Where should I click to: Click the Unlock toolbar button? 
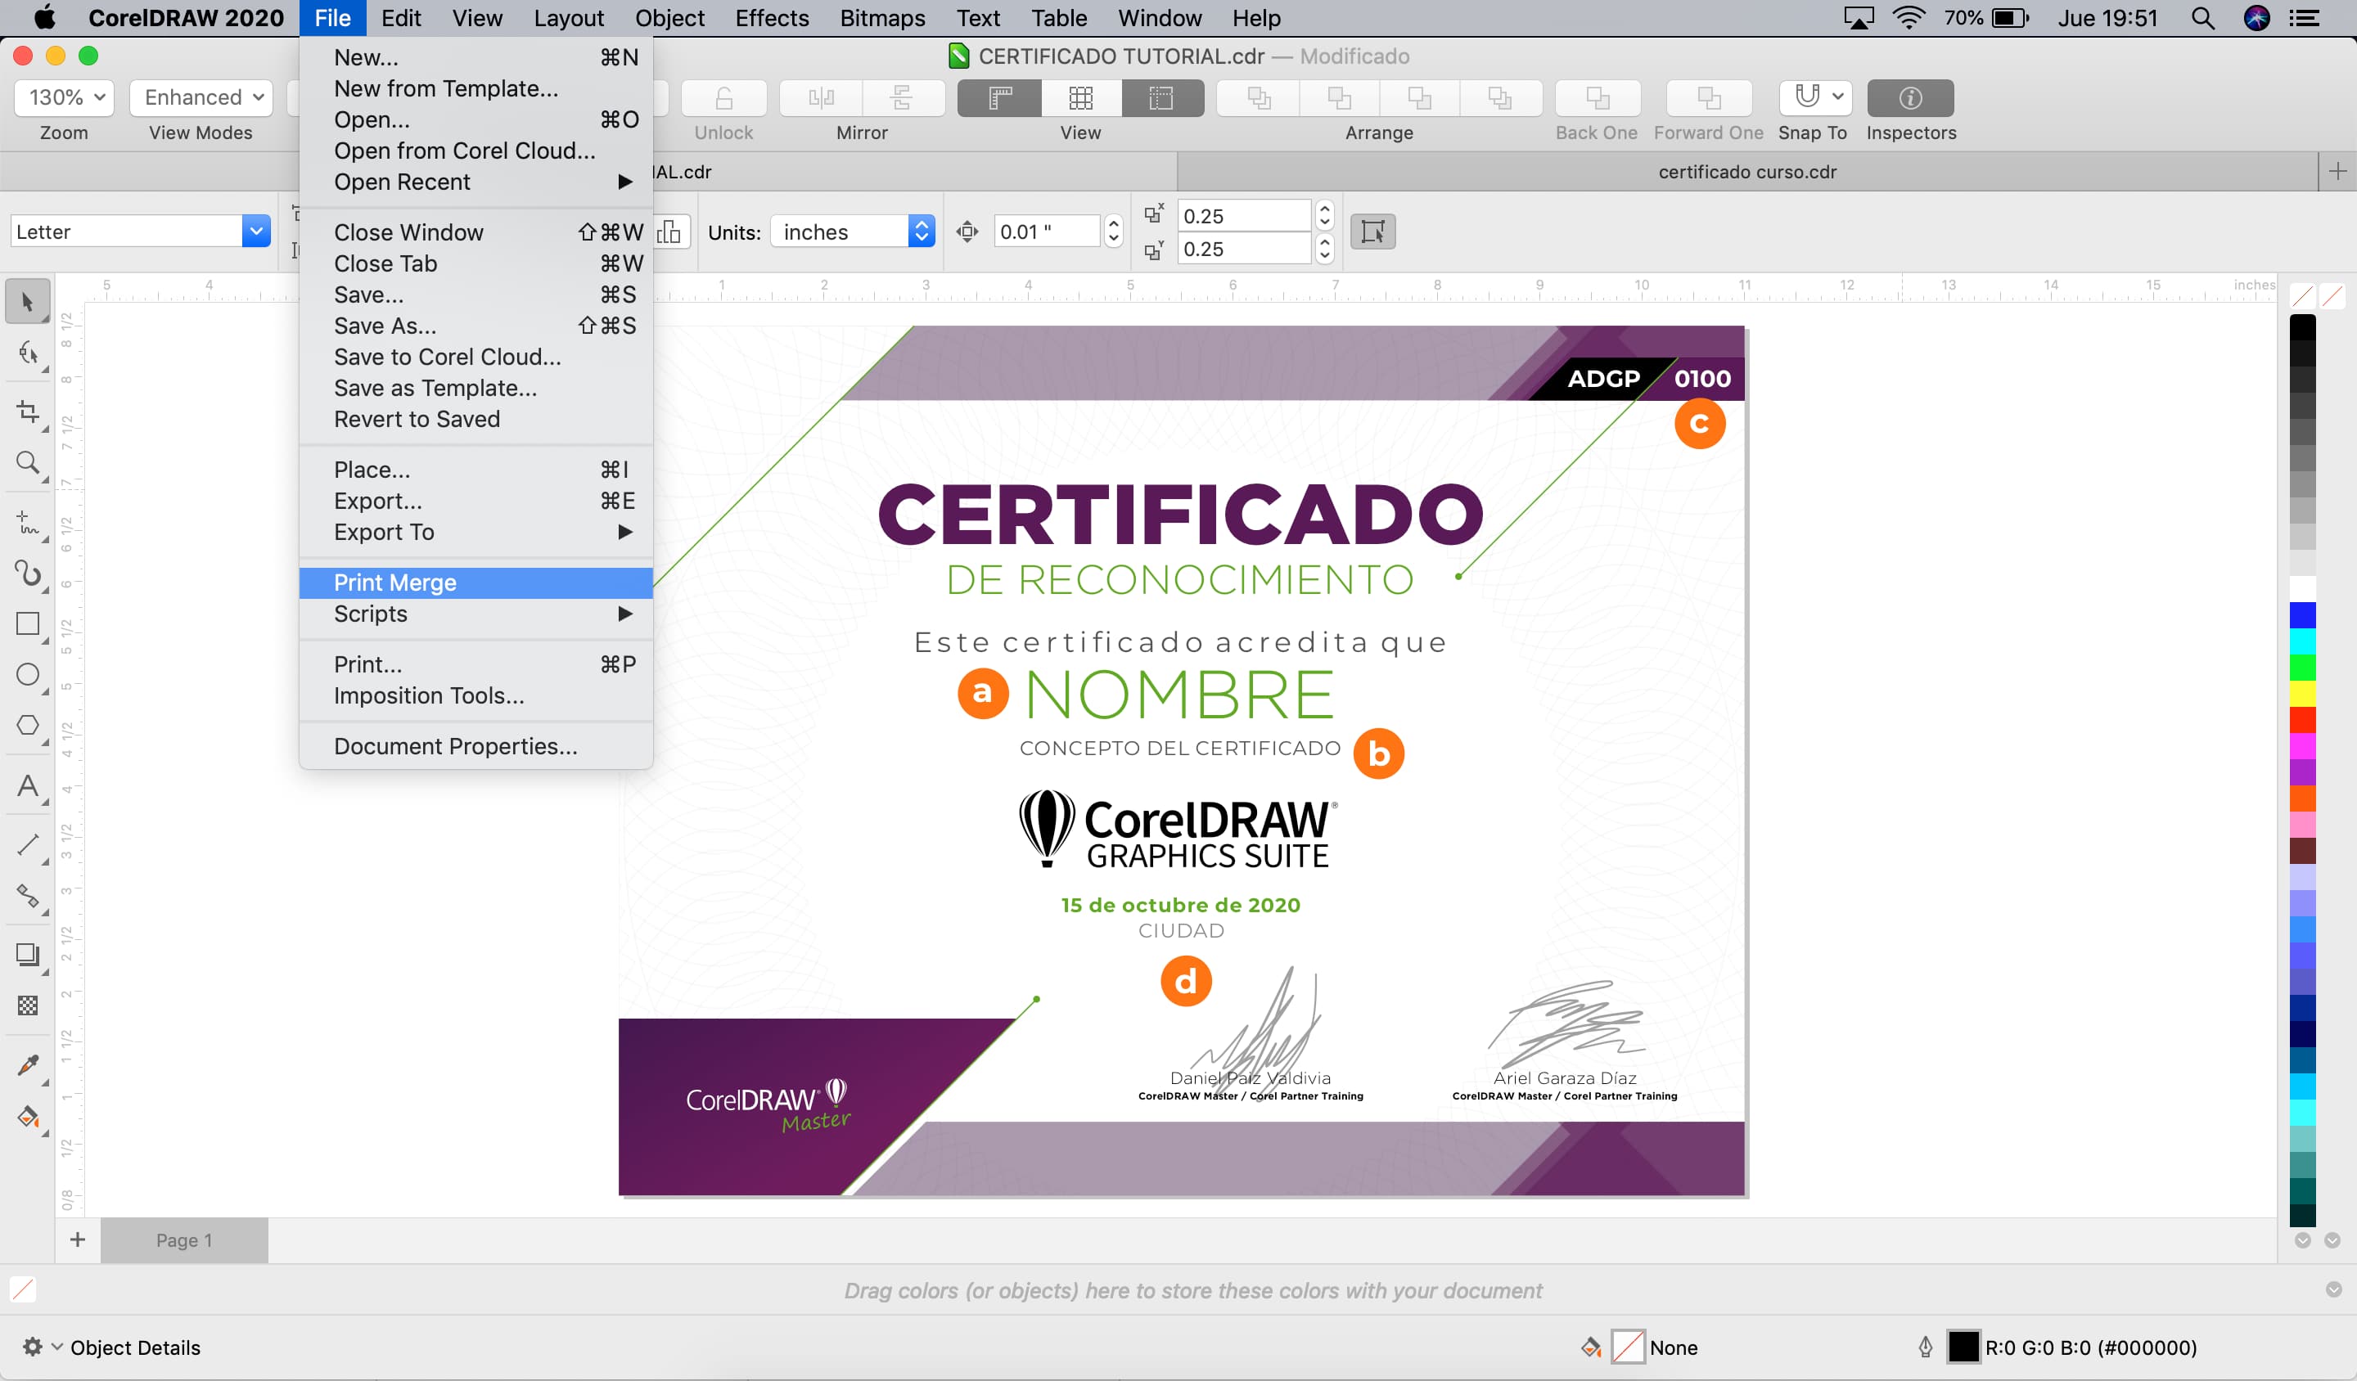[x=724, y=98]
